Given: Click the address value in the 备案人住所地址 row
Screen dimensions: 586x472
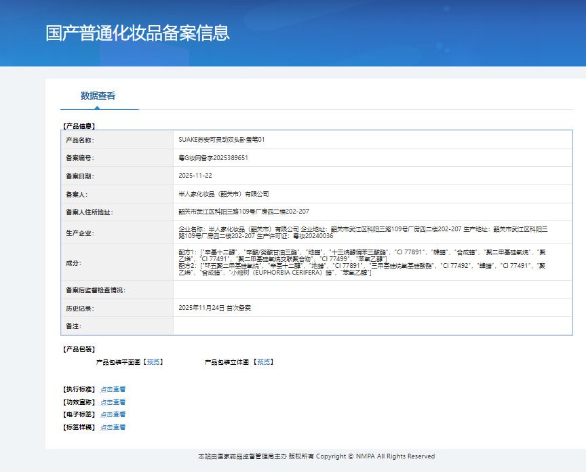Looking at the screenshot, I should click(x=243, y=212).
